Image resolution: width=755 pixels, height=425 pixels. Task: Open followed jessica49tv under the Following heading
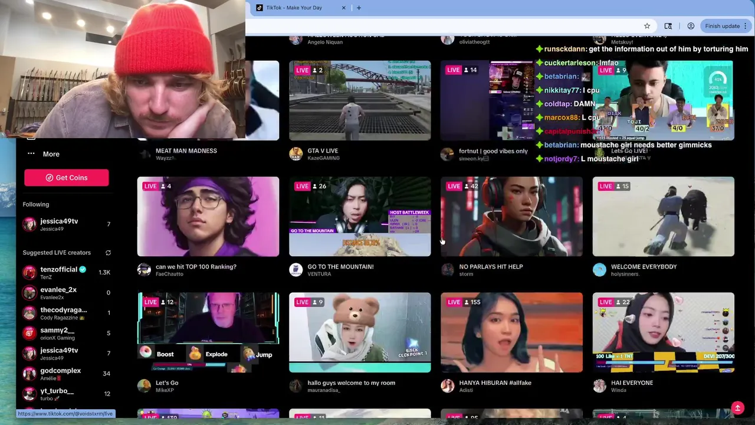point(66,224)
